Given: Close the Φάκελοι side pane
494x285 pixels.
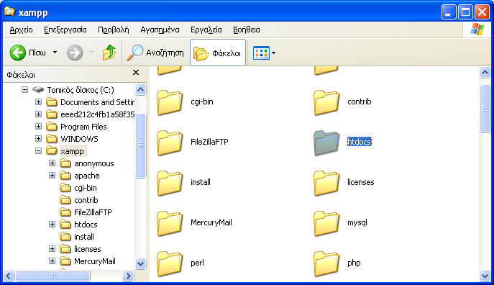Looking at the screenshot, I should 136,73.
